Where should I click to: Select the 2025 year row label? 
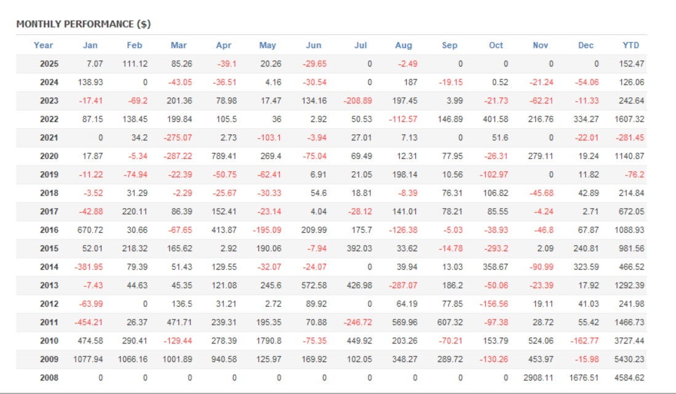[49, 63]
